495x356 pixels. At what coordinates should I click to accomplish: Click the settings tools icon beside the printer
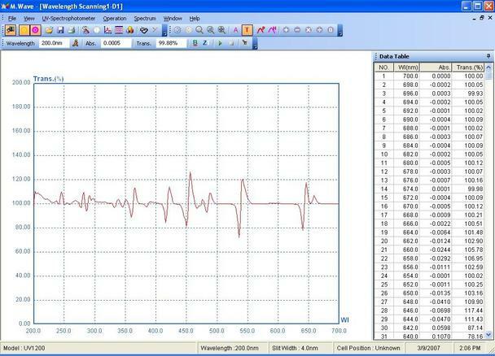click(x=85, y=30)
